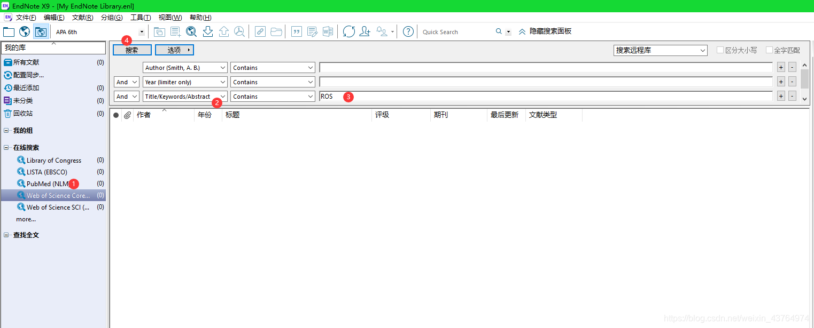Open 分组(G) menu
Screen dimensions: 814x328
112,18
